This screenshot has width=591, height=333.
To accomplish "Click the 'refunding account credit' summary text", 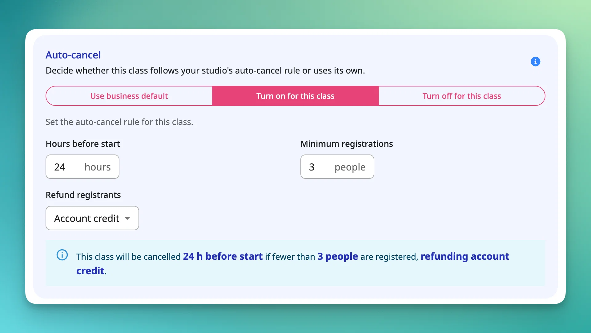I will tap(293, 263).
